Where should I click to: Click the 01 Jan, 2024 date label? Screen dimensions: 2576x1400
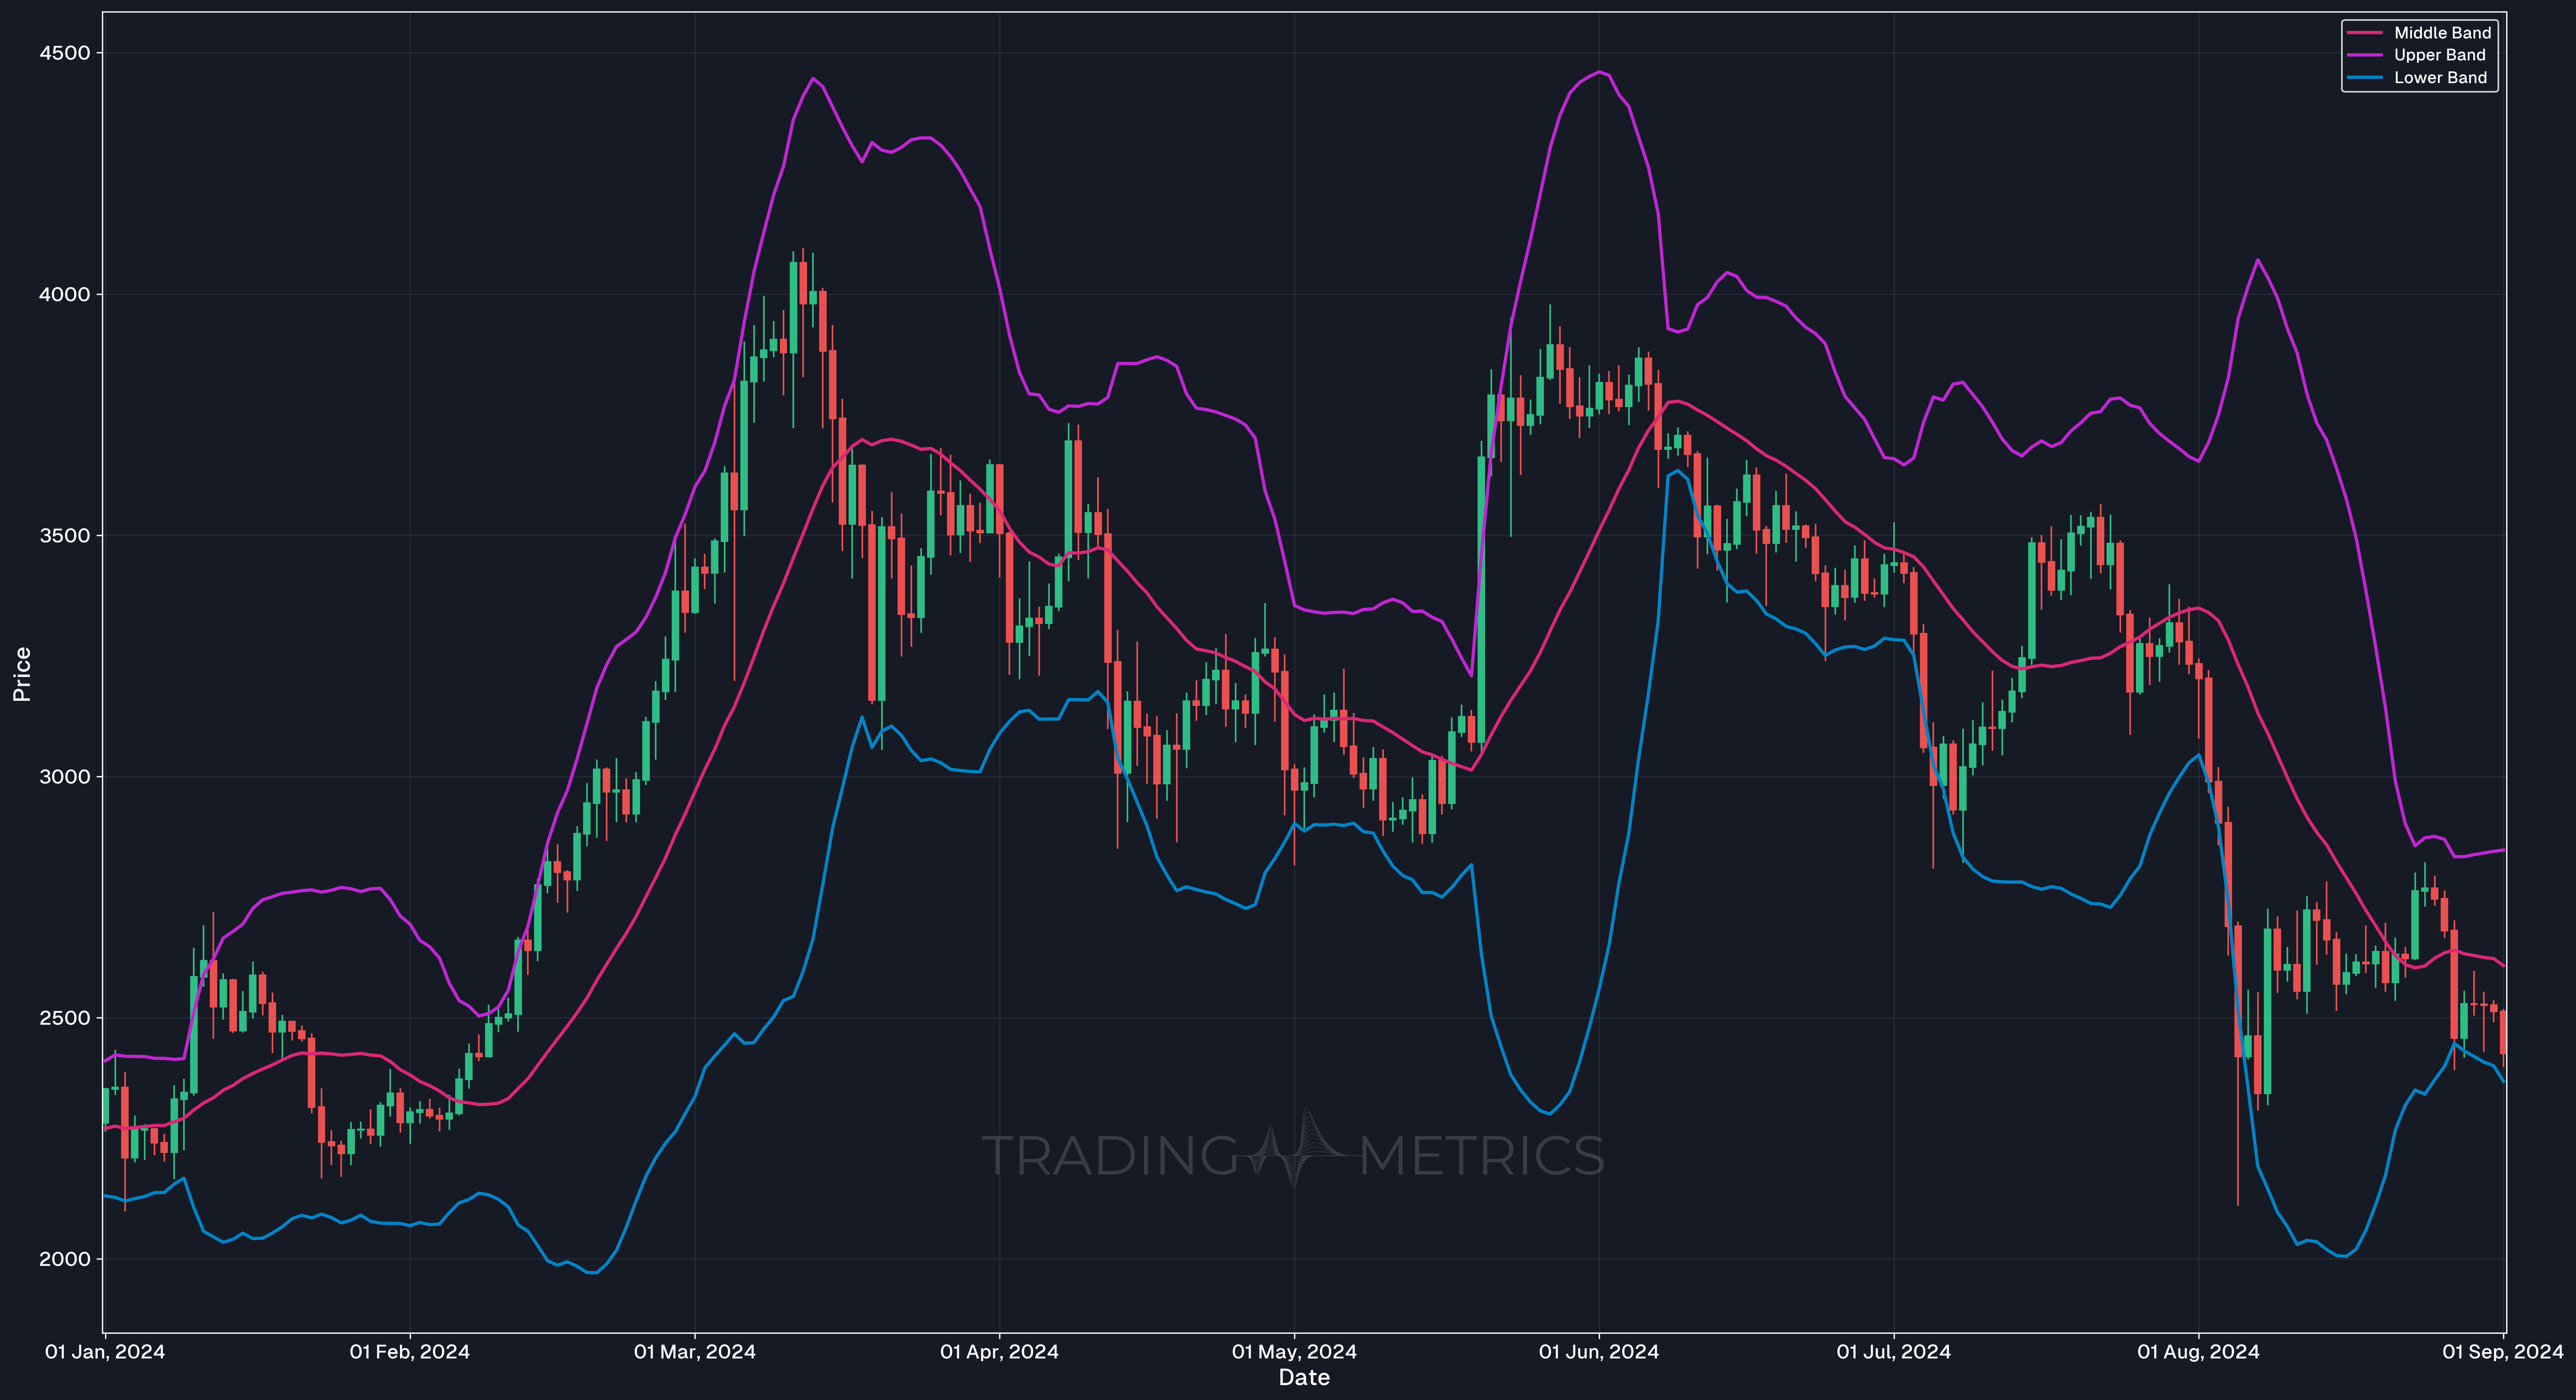pyautogui.click(x=105, y=1352)
